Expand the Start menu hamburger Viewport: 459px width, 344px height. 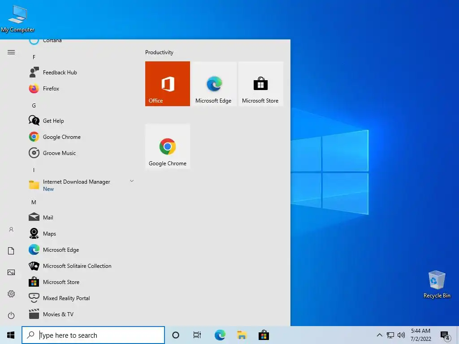point(11,52)
